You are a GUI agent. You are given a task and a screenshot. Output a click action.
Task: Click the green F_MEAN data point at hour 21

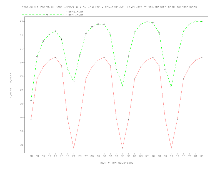pos(74,81)
